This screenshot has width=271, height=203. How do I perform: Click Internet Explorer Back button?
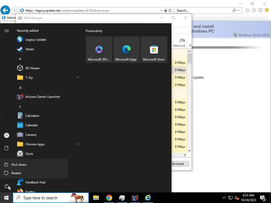click(x=5, y=10)
